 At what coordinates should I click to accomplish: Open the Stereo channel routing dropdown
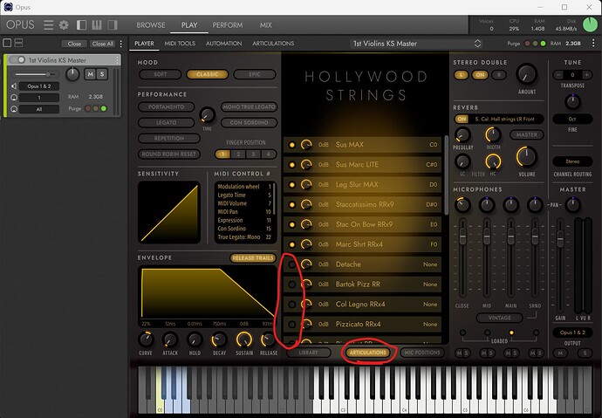tap(572, 161)
